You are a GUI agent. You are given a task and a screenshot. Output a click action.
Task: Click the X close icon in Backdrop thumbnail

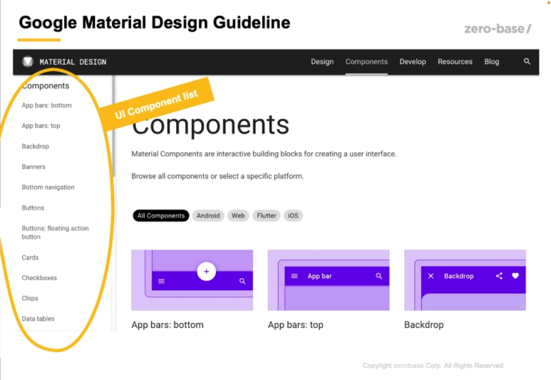tap(431, 276)
